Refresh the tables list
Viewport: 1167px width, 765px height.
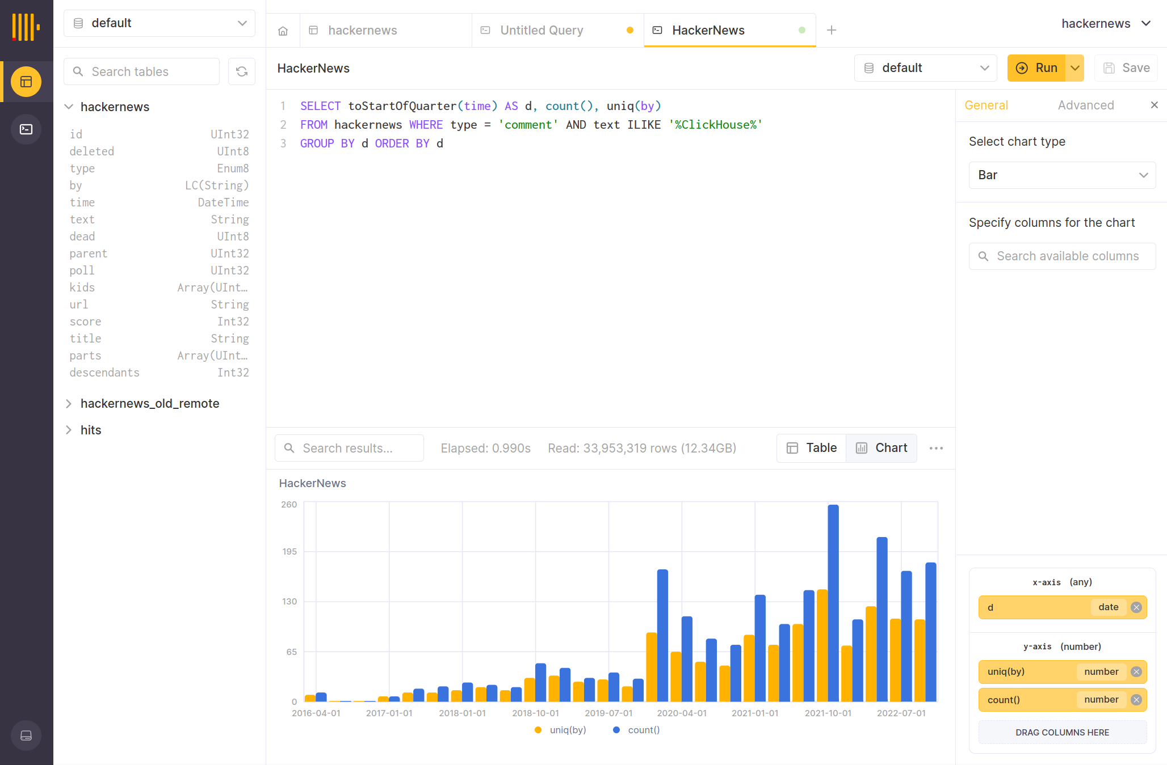coord(242,71)
